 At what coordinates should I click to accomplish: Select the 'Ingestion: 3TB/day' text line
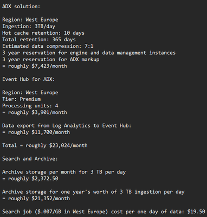(29, 26)
